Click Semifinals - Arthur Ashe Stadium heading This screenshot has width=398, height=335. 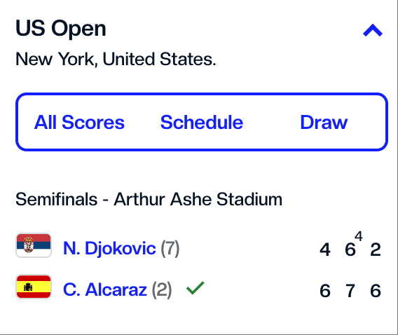tap(149, 199)
